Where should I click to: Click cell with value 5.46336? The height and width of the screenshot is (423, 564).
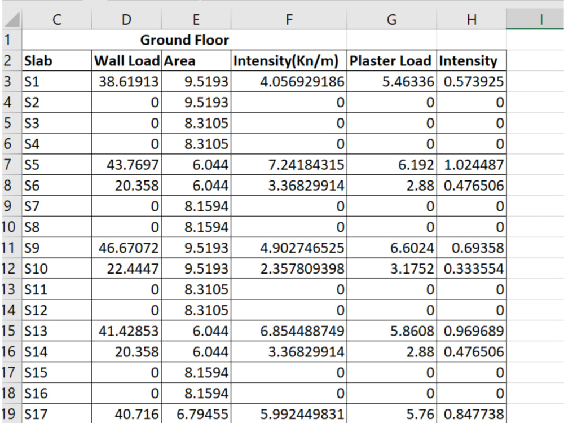tap(392, 82)
